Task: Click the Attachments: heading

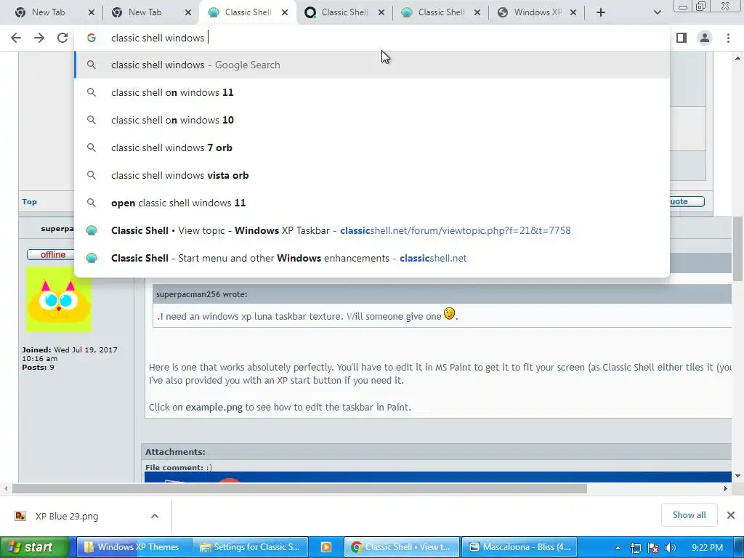Action: point(175,452)
